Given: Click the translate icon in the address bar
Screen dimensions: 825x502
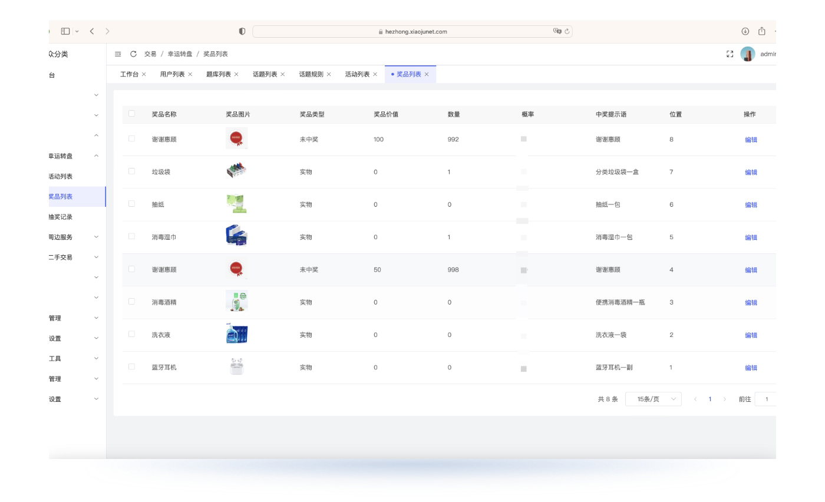Looking at the screenshot, I should (557, 31).
